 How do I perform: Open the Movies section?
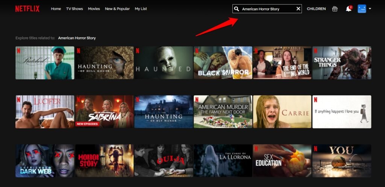pyautogui.click(x=94, y=9)
